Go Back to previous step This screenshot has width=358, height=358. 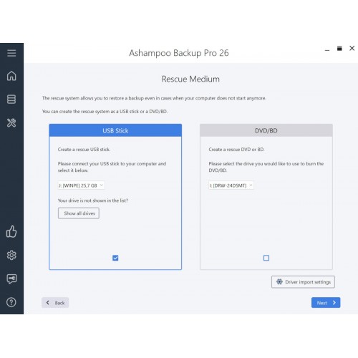tap(55, 303)
